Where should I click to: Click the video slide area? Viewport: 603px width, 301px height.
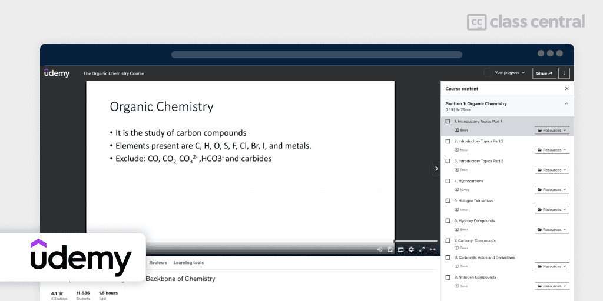coord(240,160)
